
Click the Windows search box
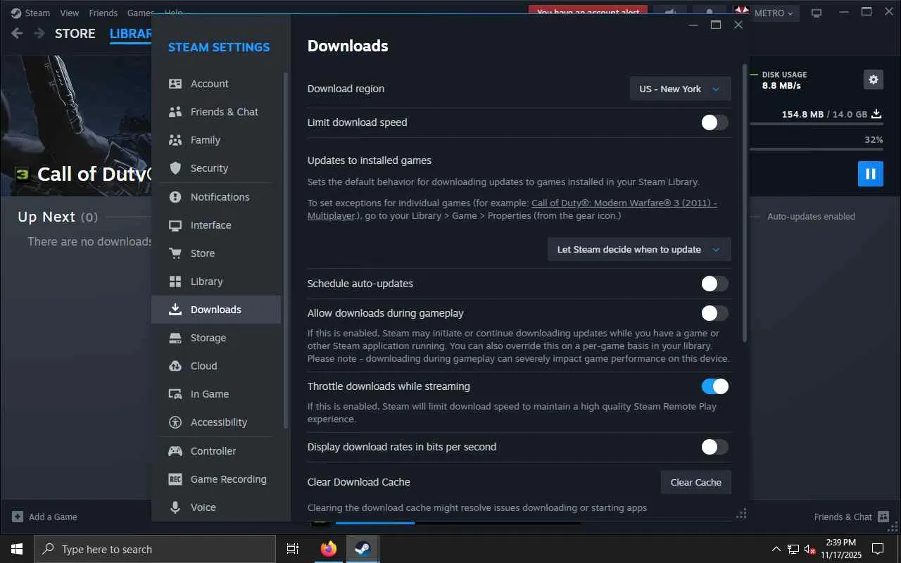(155, 549)
